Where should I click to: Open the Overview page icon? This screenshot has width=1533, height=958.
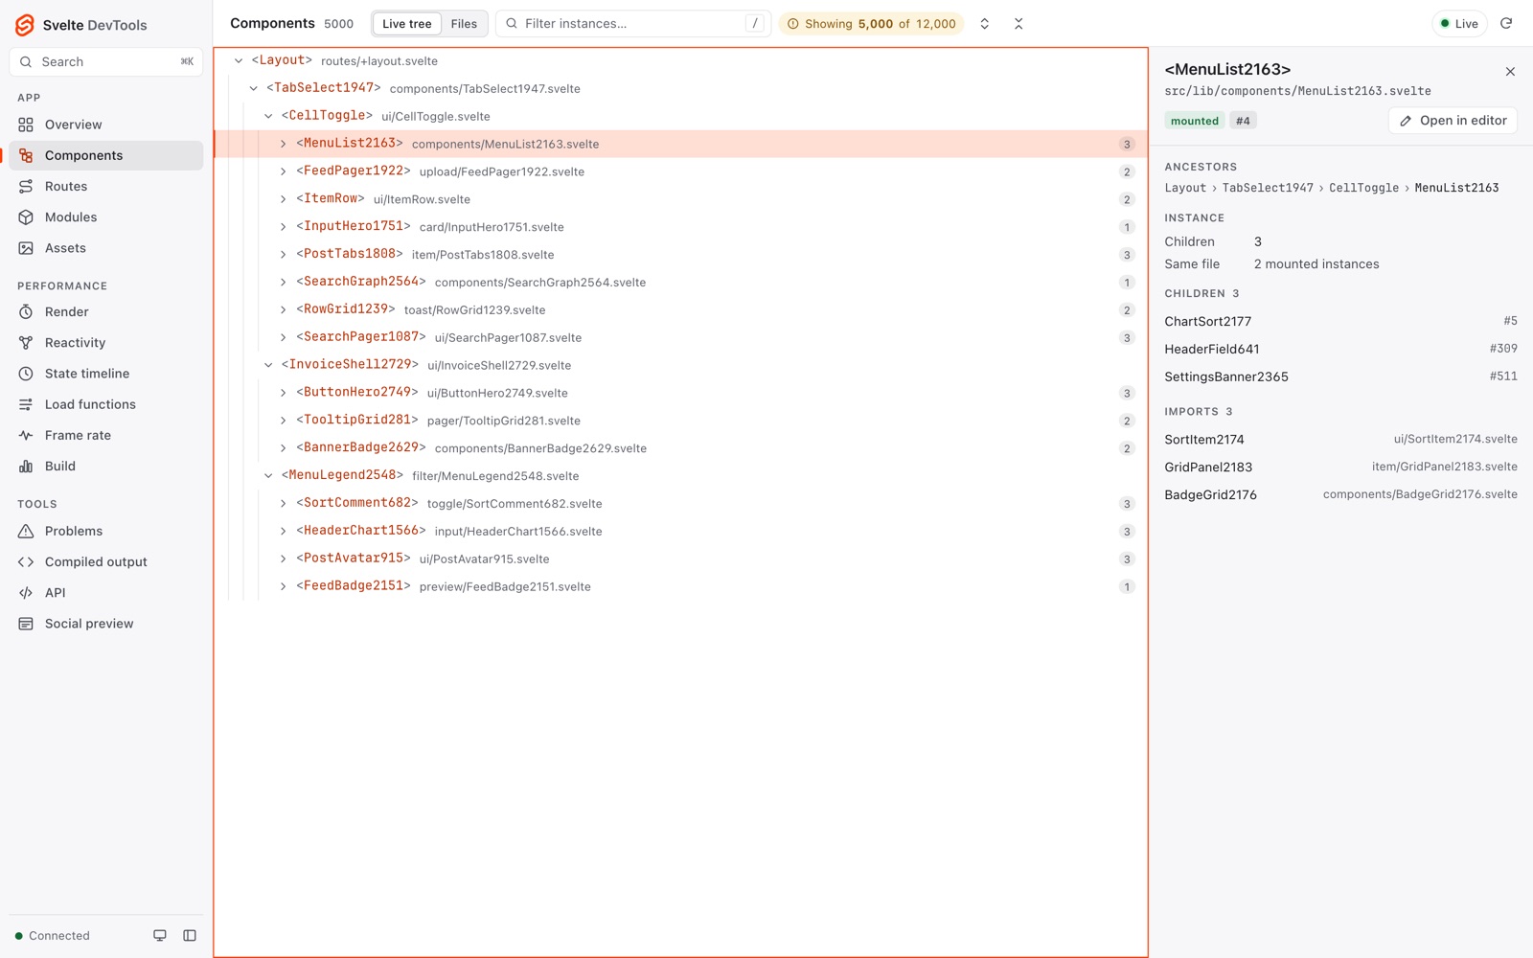coord(26,125)
